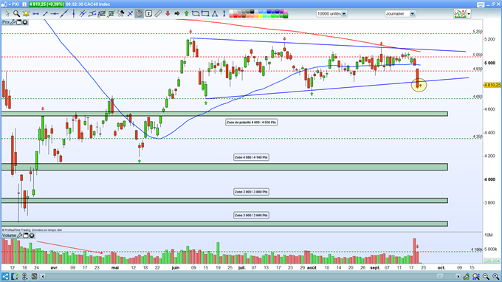The width and height of the screenshot is (502, 282).
Task: Select the horizontal line tool
Action: pos(55,14)
